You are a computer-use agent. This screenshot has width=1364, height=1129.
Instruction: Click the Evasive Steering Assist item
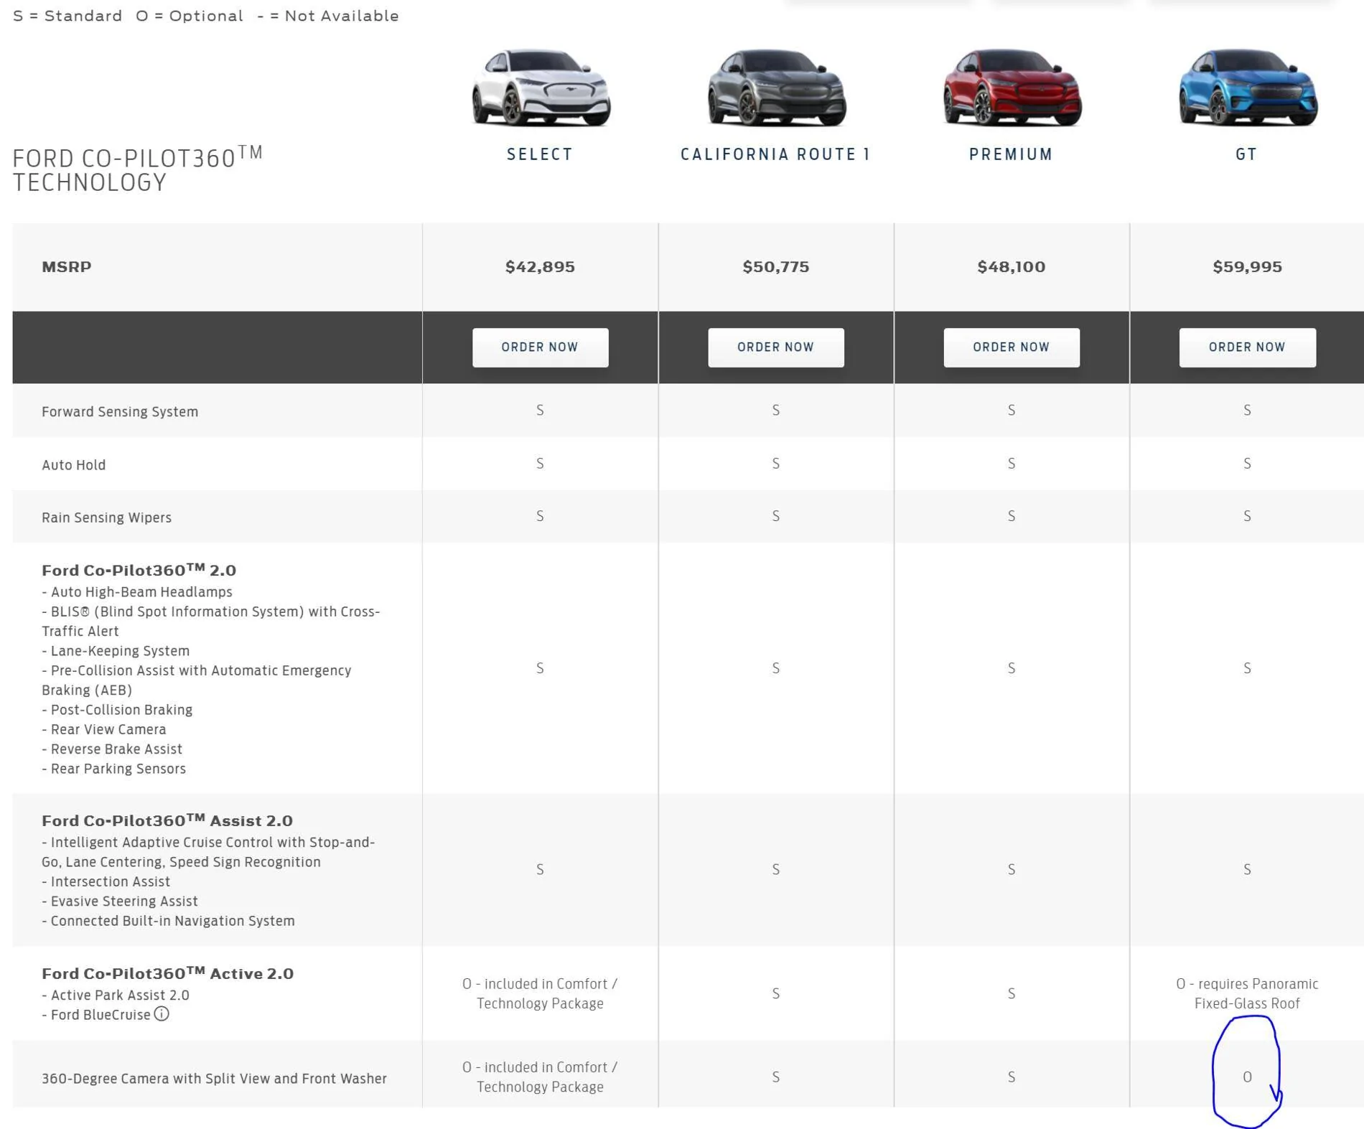(x=124, y=901)
